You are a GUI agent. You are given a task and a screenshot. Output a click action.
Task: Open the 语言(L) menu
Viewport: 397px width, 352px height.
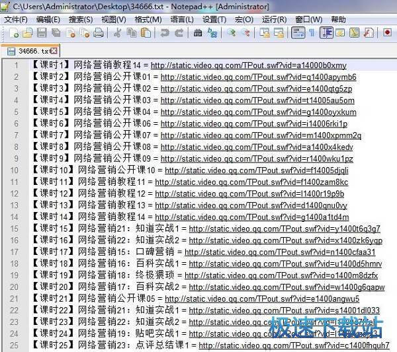click(182, 19)
